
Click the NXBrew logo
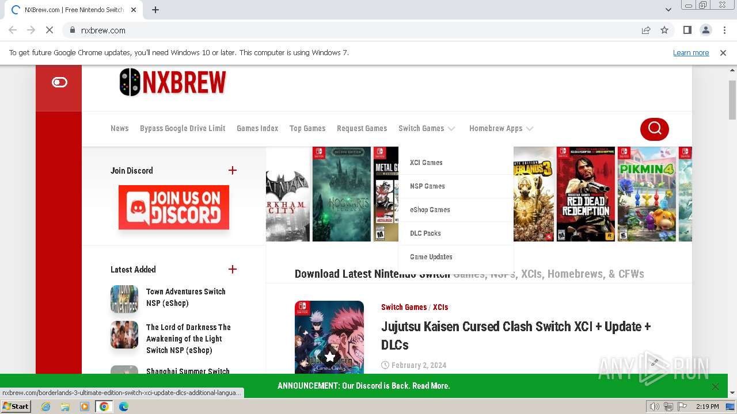[173, 82]
